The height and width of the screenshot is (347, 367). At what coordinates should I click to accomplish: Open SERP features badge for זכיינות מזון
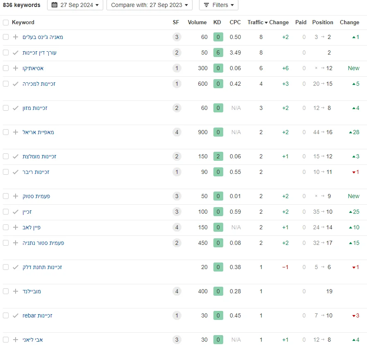pos(177,108)
